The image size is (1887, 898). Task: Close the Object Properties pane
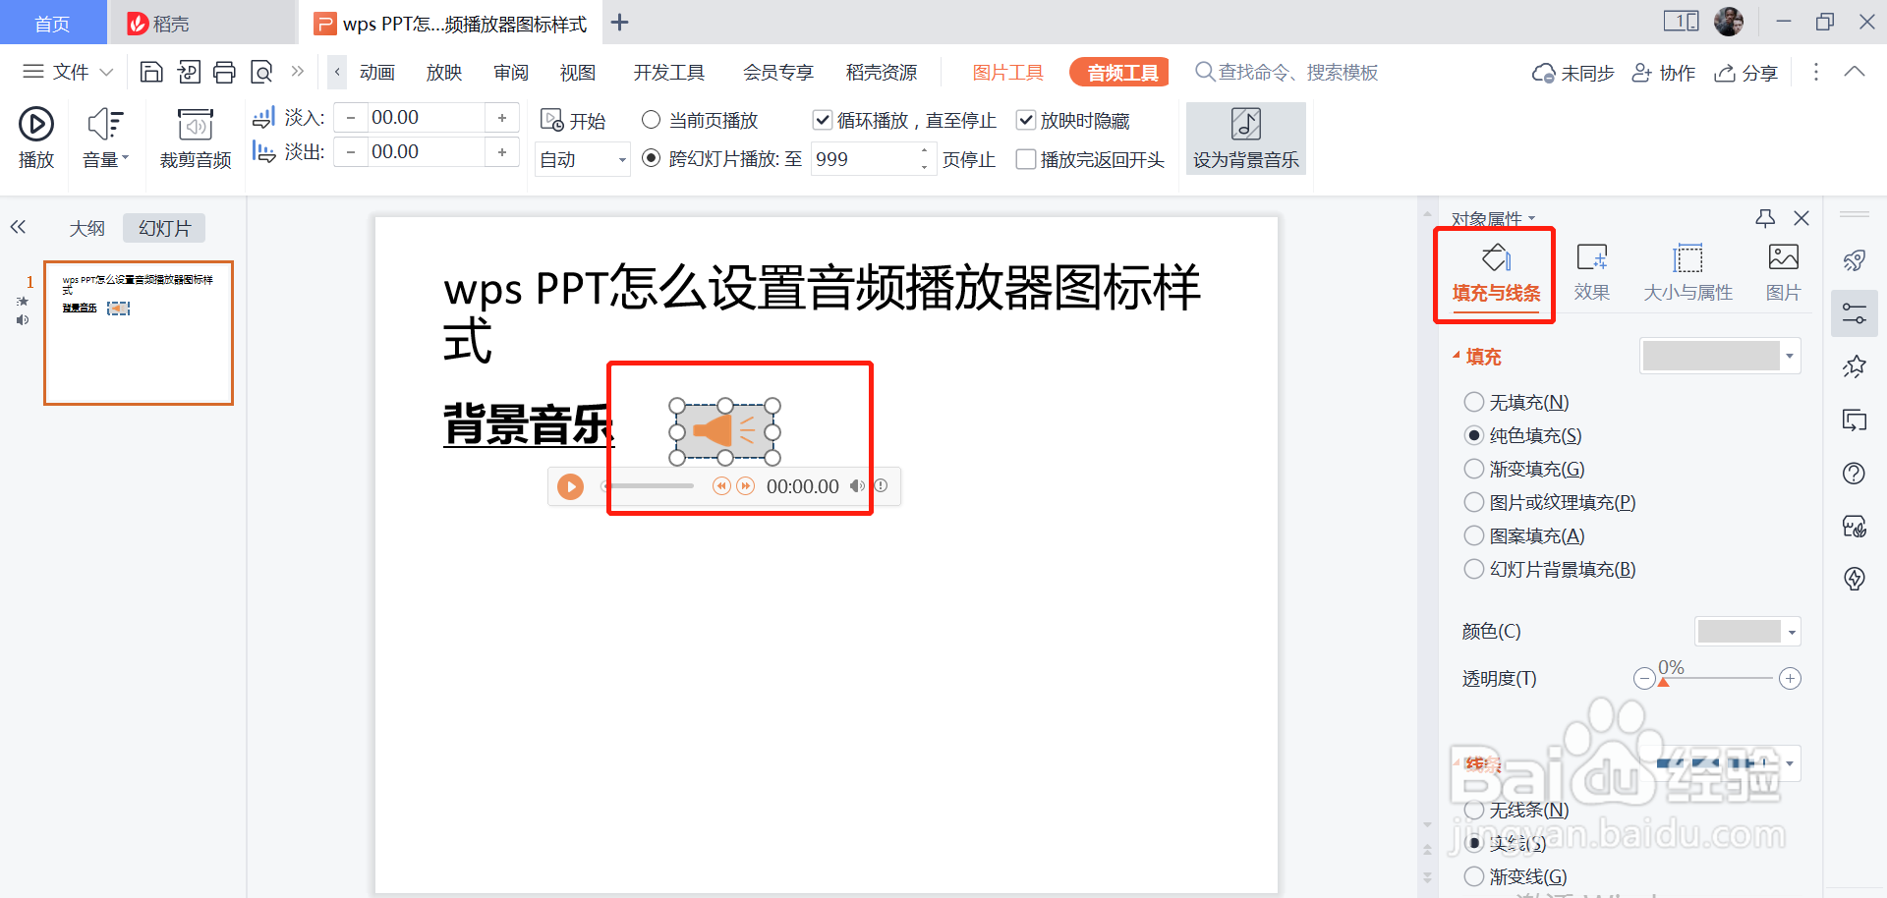pyautogui.click(x=1801, y=218)
